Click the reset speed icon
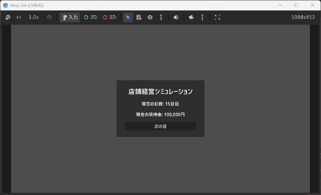The width and height of the screenshot is (321, 195). [49, 17]
